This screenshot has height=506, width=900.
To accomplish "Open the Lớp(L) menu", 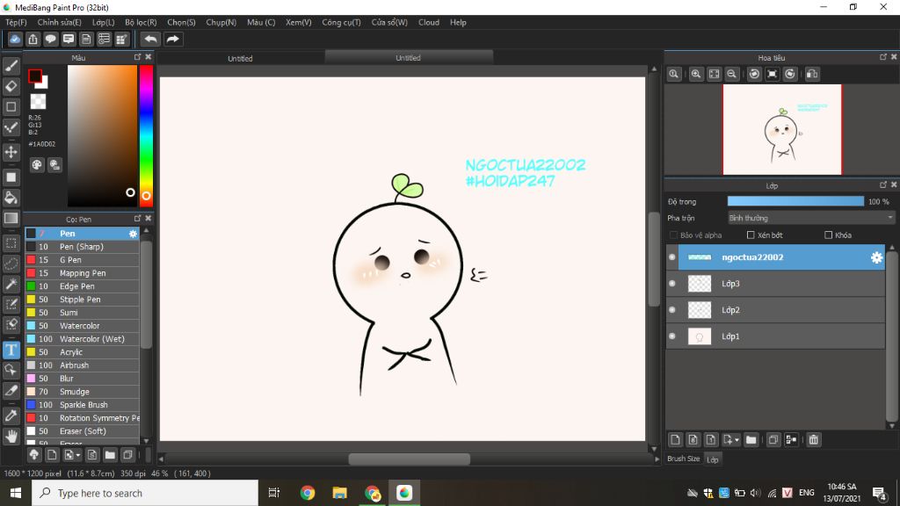I will pos(104,22).
